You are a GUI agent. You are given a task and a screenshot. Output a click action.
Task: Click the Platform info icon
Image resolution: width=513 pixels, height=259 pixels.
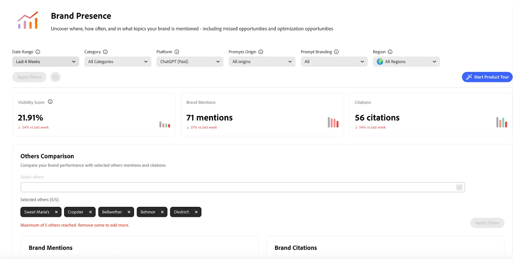(x=177, y=52)
